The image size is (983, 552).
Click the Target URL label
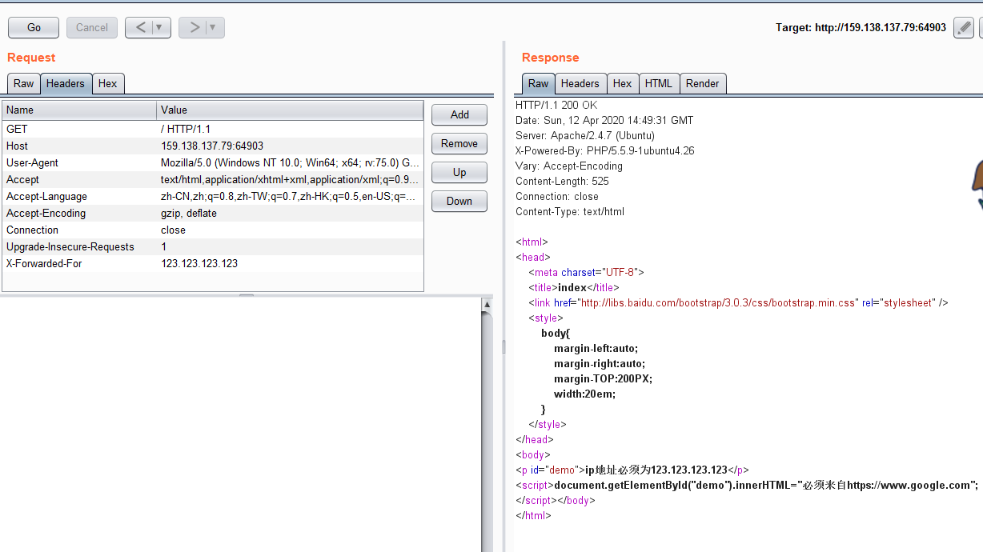[x=861, y=27]
